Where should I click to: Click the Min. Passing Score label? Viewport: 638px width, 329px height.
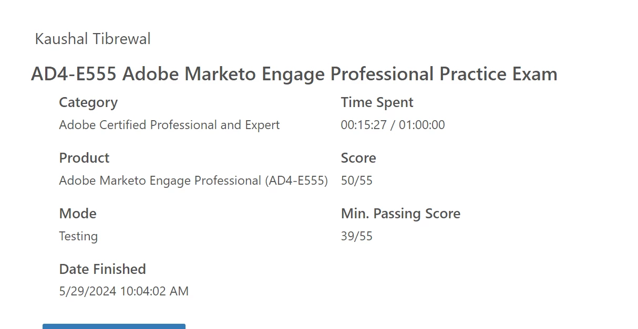point(401,214)
